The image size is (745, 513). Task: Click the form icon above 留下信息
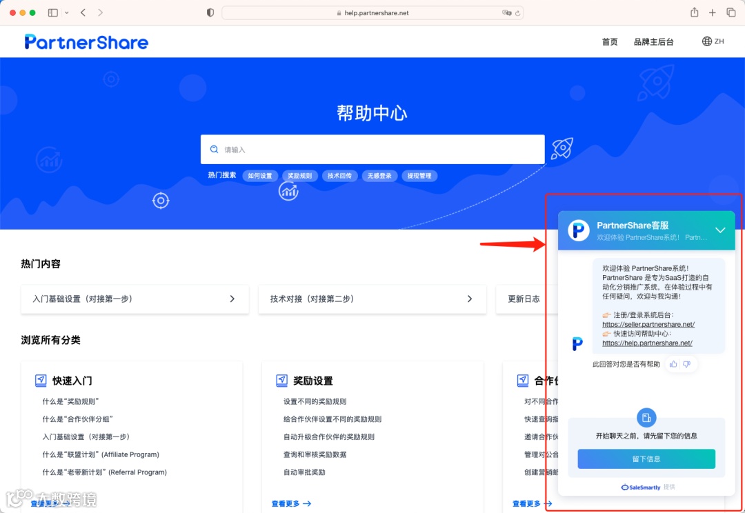[646, 418]
